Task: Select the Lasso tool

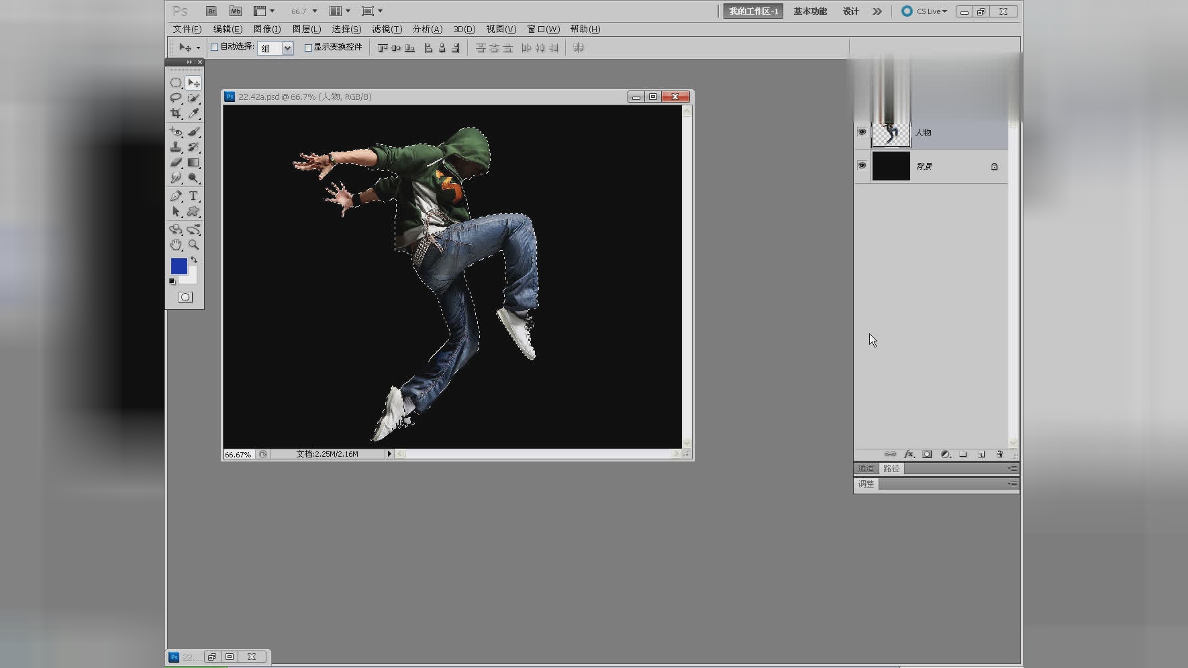Action: (x=176, y=98)
